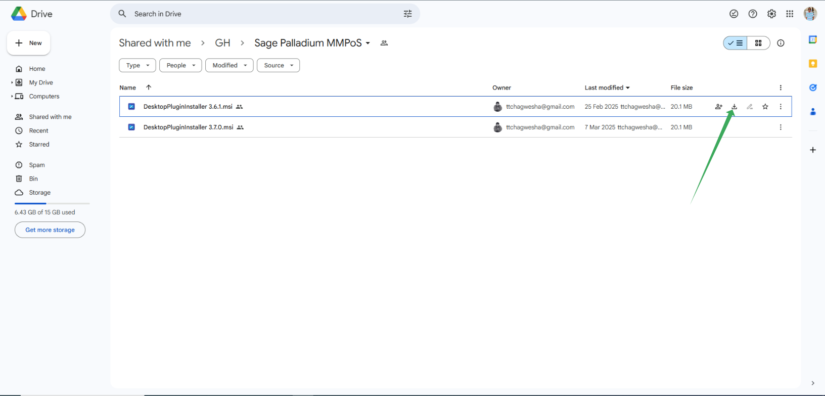825x396 pixels.
Task: Open Storage in sidebar
Action: point(39,193)
